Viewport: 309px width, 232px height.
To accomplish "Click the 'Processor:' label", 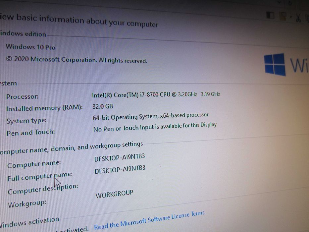I will point(22,97).
